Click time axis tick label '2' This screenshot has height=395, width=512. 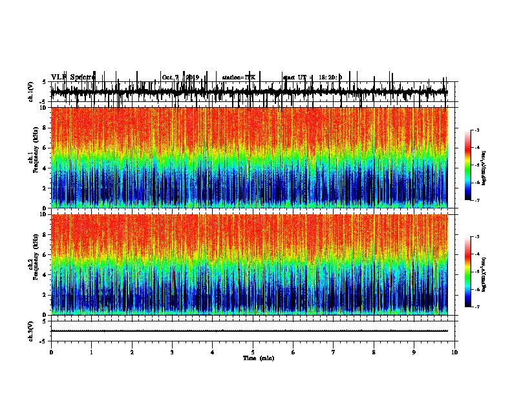[132, 352]
